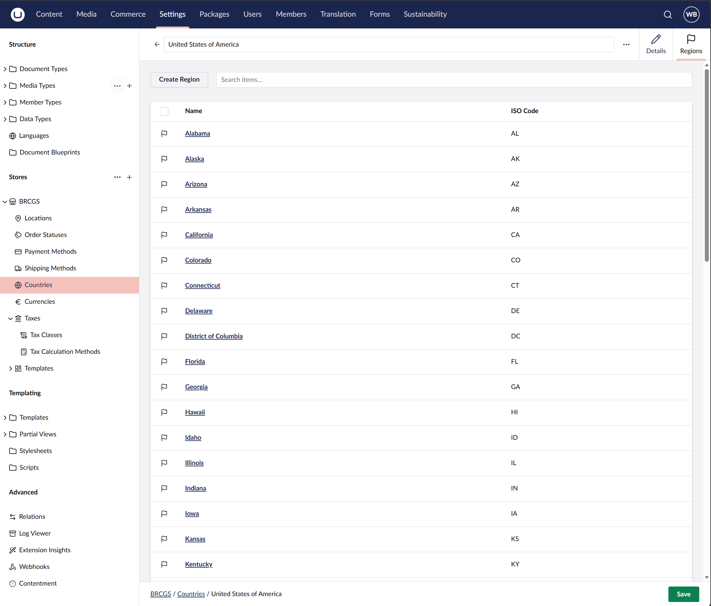Collapse the Taxes tree node

pyautogui.click(x=10, y=319)
